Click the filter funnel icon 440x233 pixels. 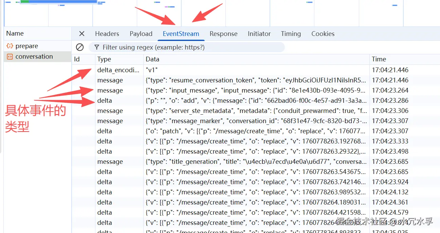coord(97,47)
